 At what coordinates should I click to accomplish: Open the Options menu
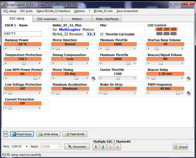[x=79, y=11]
